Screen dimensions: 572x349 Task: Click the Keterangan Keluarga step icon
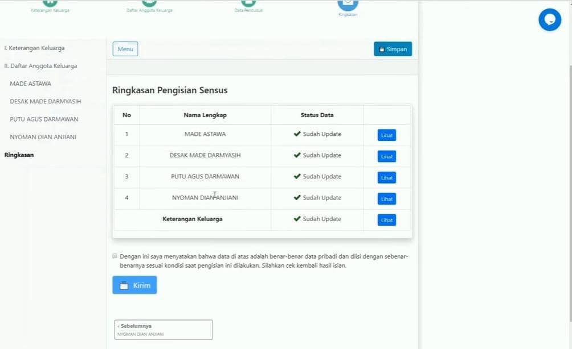50,3
